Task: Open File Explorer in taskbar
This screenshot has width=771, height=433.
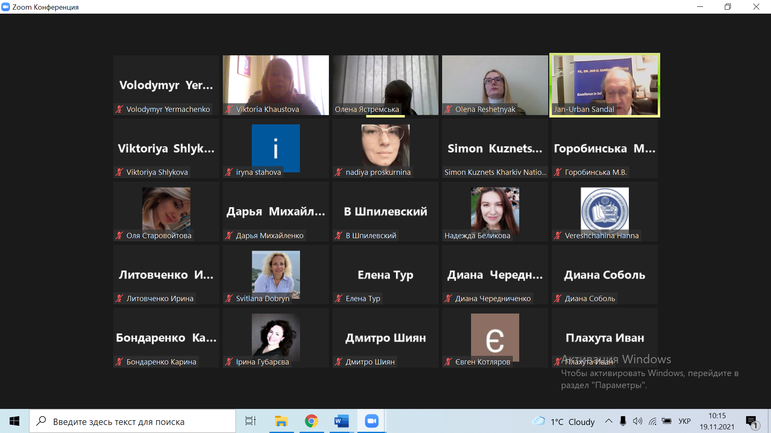Action: click(x=281, y=421)
